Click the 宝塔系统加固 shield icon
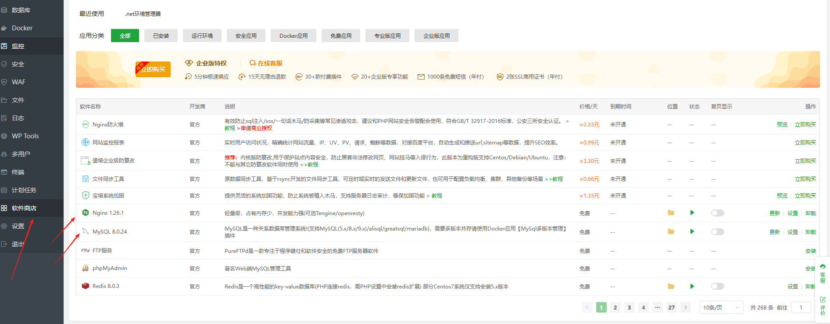Image resolution: width=830 pixels, height=324 pixels. 86,195
